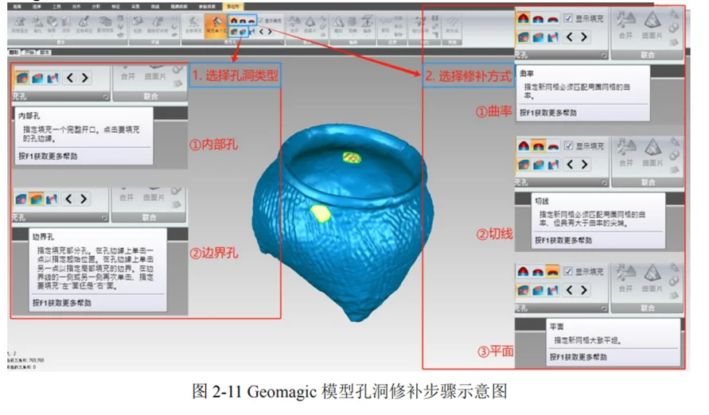The height and width of the screenshot is (415, 709).
Task: Open the highlighted 多边形 ribbon tab
Action: tap(233, 6)
